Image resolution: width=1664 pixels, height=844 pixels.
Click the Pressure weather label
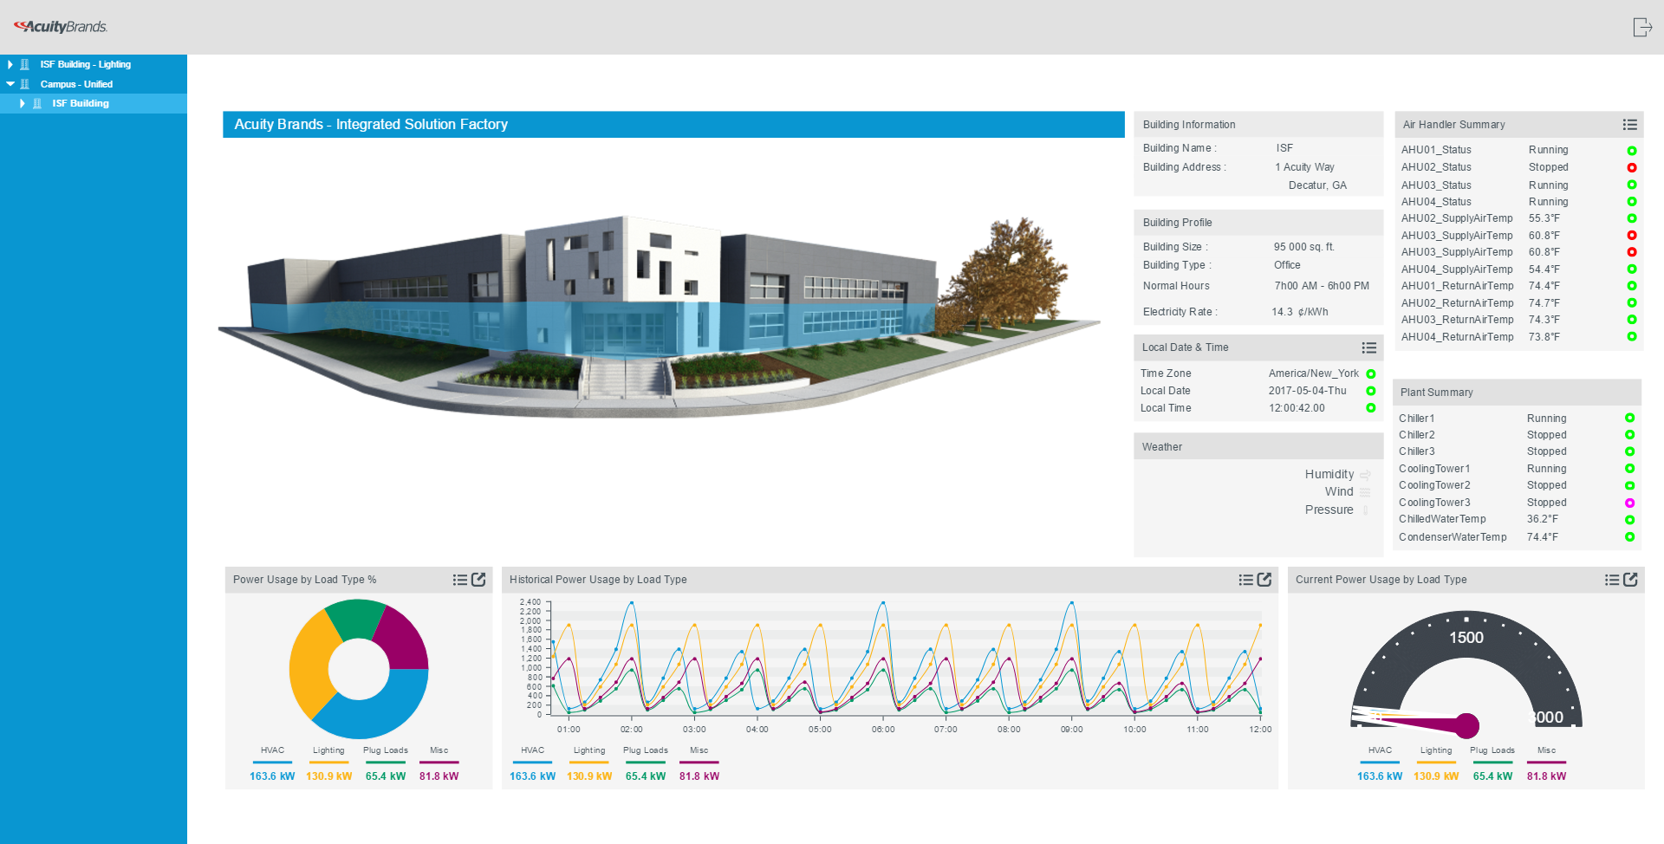point(1329,510)
